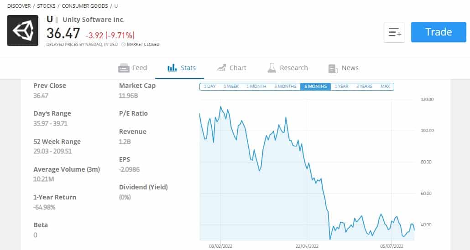Switch chart to 1 YEAR range
Screen dimensions: 470x250
[x=341, y=87]
